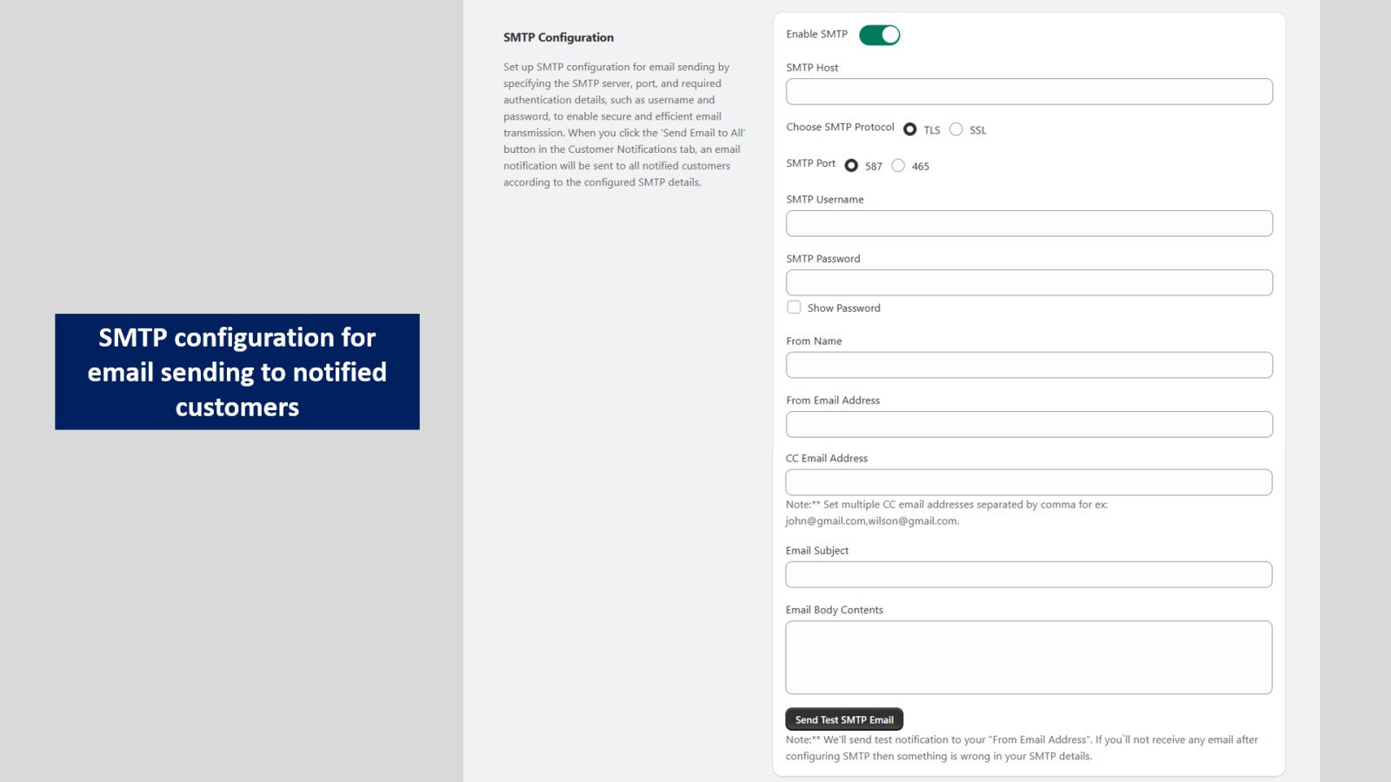Click the From Email Address field
Viewport: 1391px width, 782px height.
(x=1029, y=424)
